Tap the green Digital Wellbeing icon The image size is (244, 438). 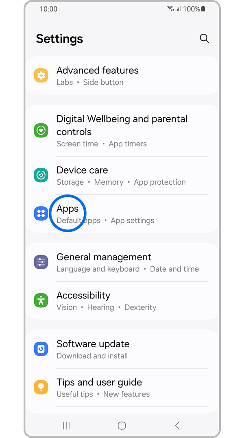[x=41, y=131]
